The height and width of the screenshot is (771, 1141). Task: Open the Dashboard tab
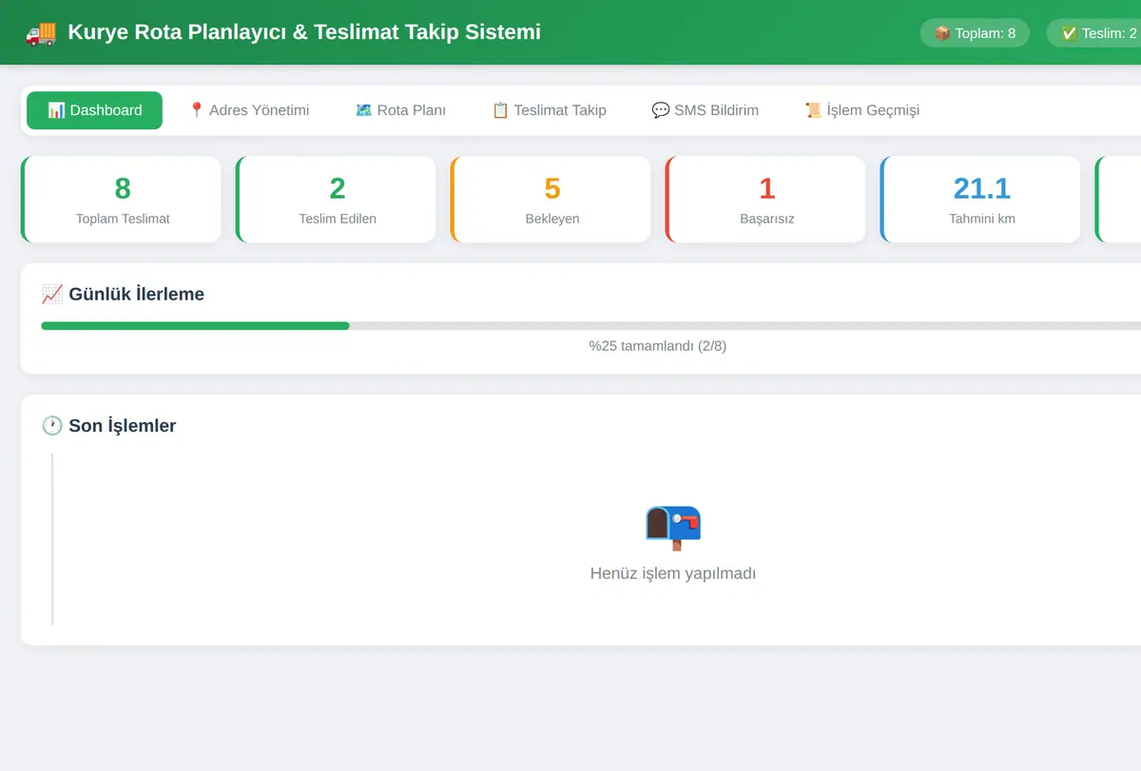point(94,110)
